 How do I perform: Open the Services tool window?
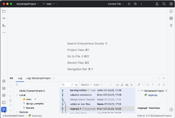[4, 95]
